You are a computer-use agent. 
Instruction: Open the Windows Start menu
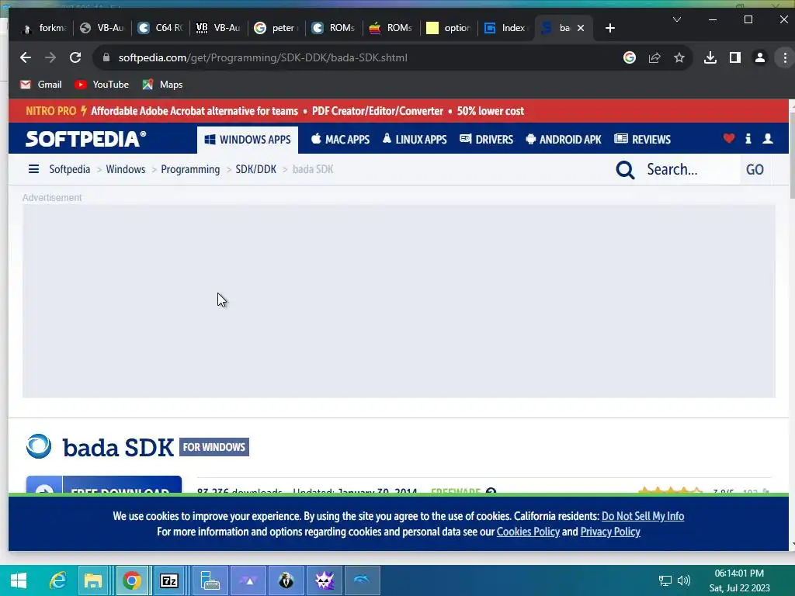19,580
